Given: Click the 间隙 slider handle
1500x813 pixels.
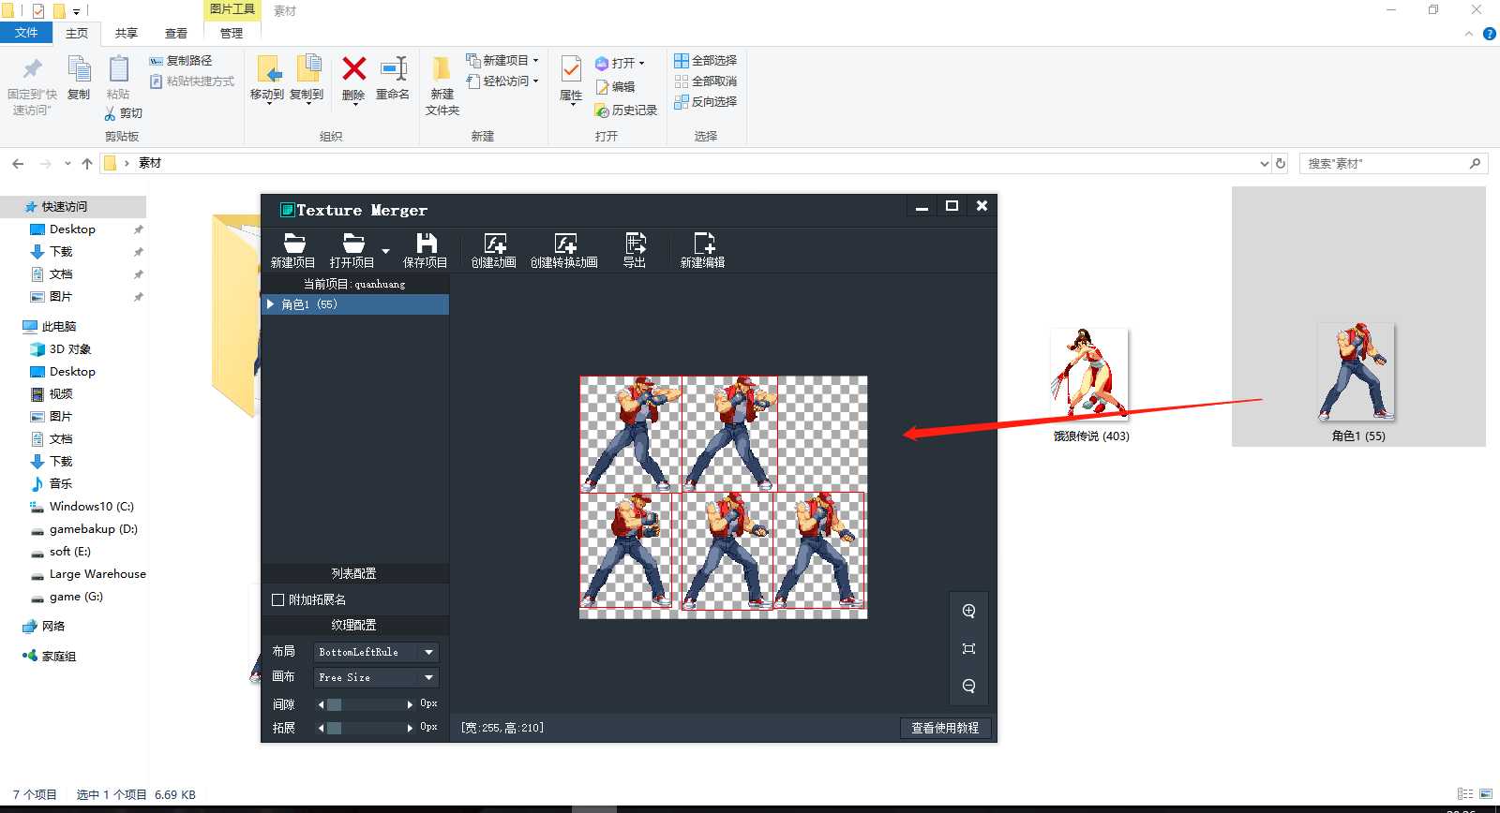Looking at the screenshot, I should point(334,704).
